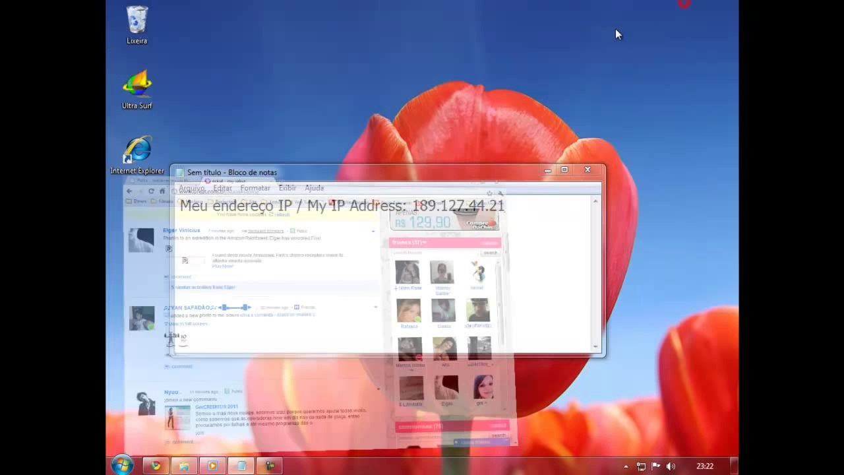Open the network tray icon
Viewport: 844px width, 475px height.
click(641, 466)
